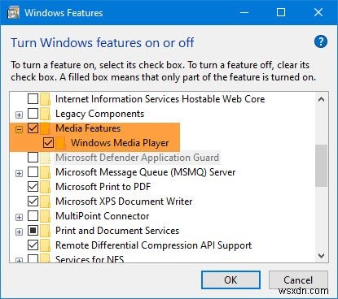
Task: Collapse the Media Features tree node
Action: 19,129
